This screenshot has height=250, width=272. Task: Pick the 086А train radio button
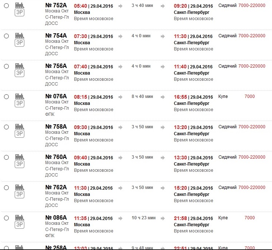click(x=6, y=218)
